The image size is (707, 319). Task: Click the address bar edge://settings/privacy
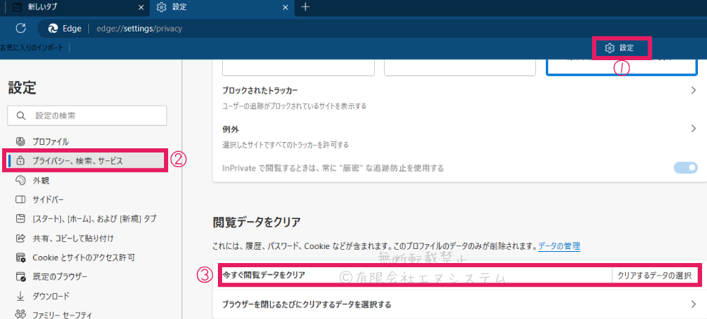coord(139,29)
